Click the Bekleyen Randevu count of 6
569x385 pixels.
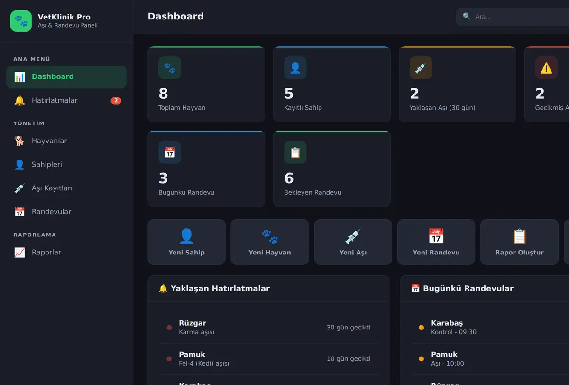(289, 178)
